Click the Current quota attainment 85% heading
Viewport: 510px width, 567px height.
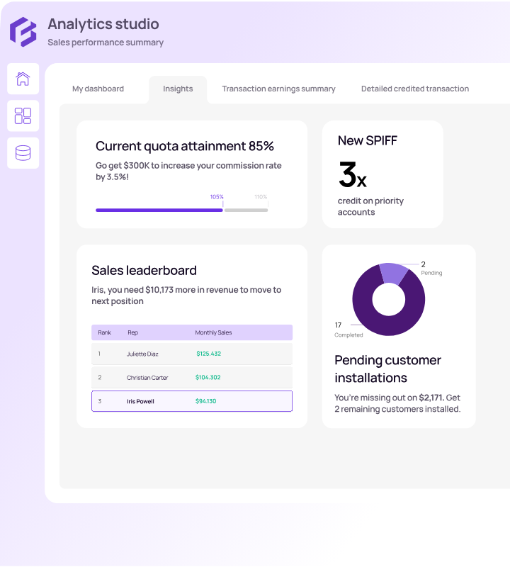(185, 146)
